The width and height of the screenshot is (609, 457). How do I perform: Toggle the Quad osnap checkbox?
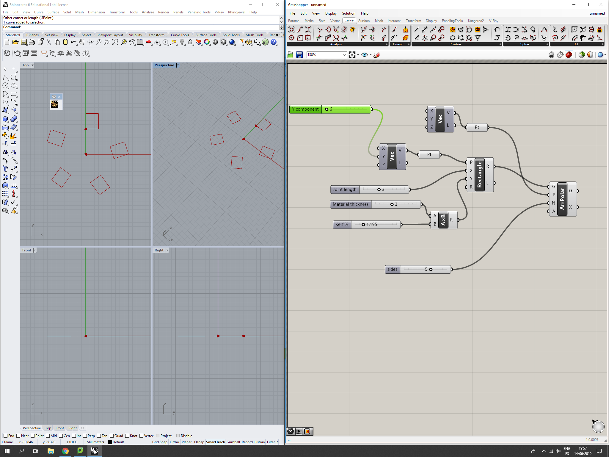click(112, 436)
